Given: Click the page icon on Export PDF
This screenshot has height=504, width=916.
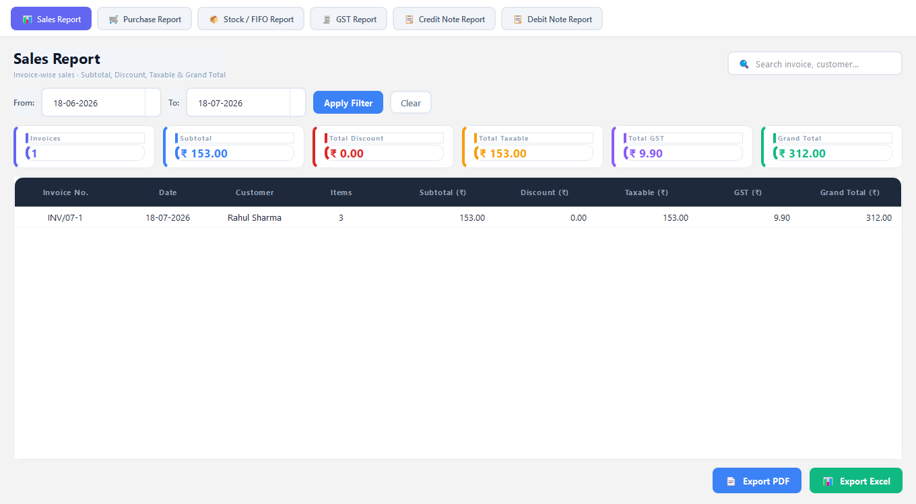Looking at the screenshot, I should [x=731, y=481].
